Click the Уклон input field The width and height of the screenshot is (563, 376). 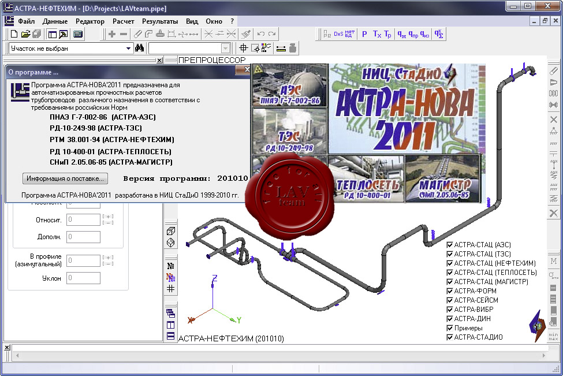[83, 278]
